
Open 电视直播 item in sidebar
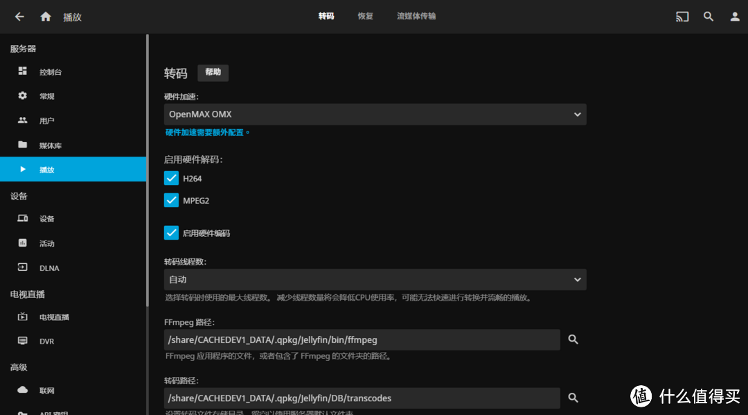point(73,317)
